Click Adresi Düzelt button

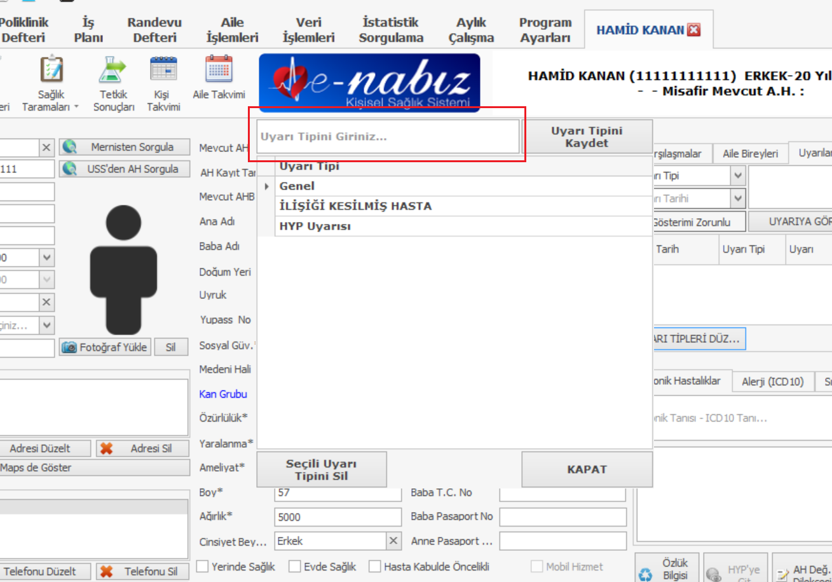pyautogui.click(x=45, y=448)
